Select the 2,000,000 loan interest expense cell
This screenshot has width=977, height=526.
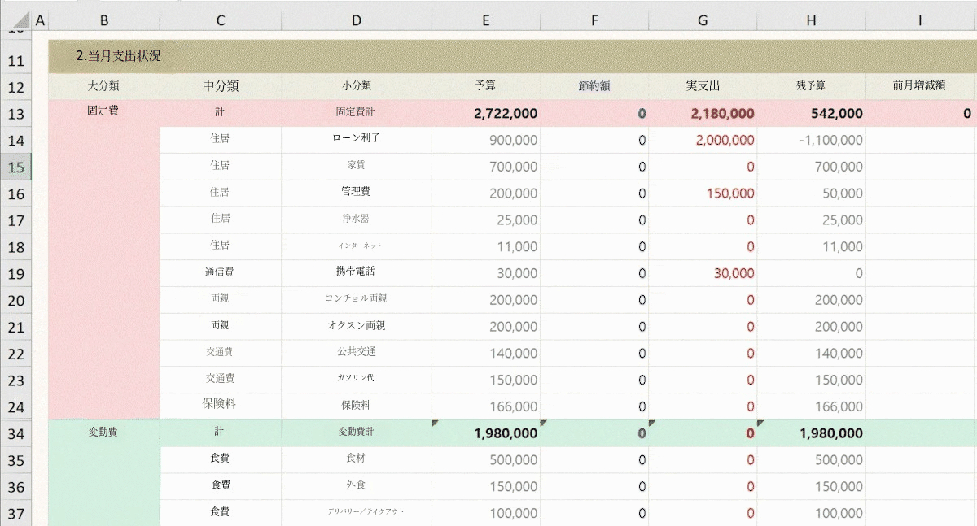click(703, 140)
